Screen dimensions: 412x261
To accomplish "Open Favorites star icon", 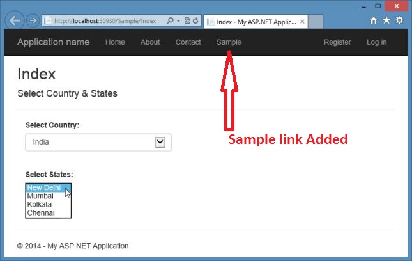I will (386, 20).
